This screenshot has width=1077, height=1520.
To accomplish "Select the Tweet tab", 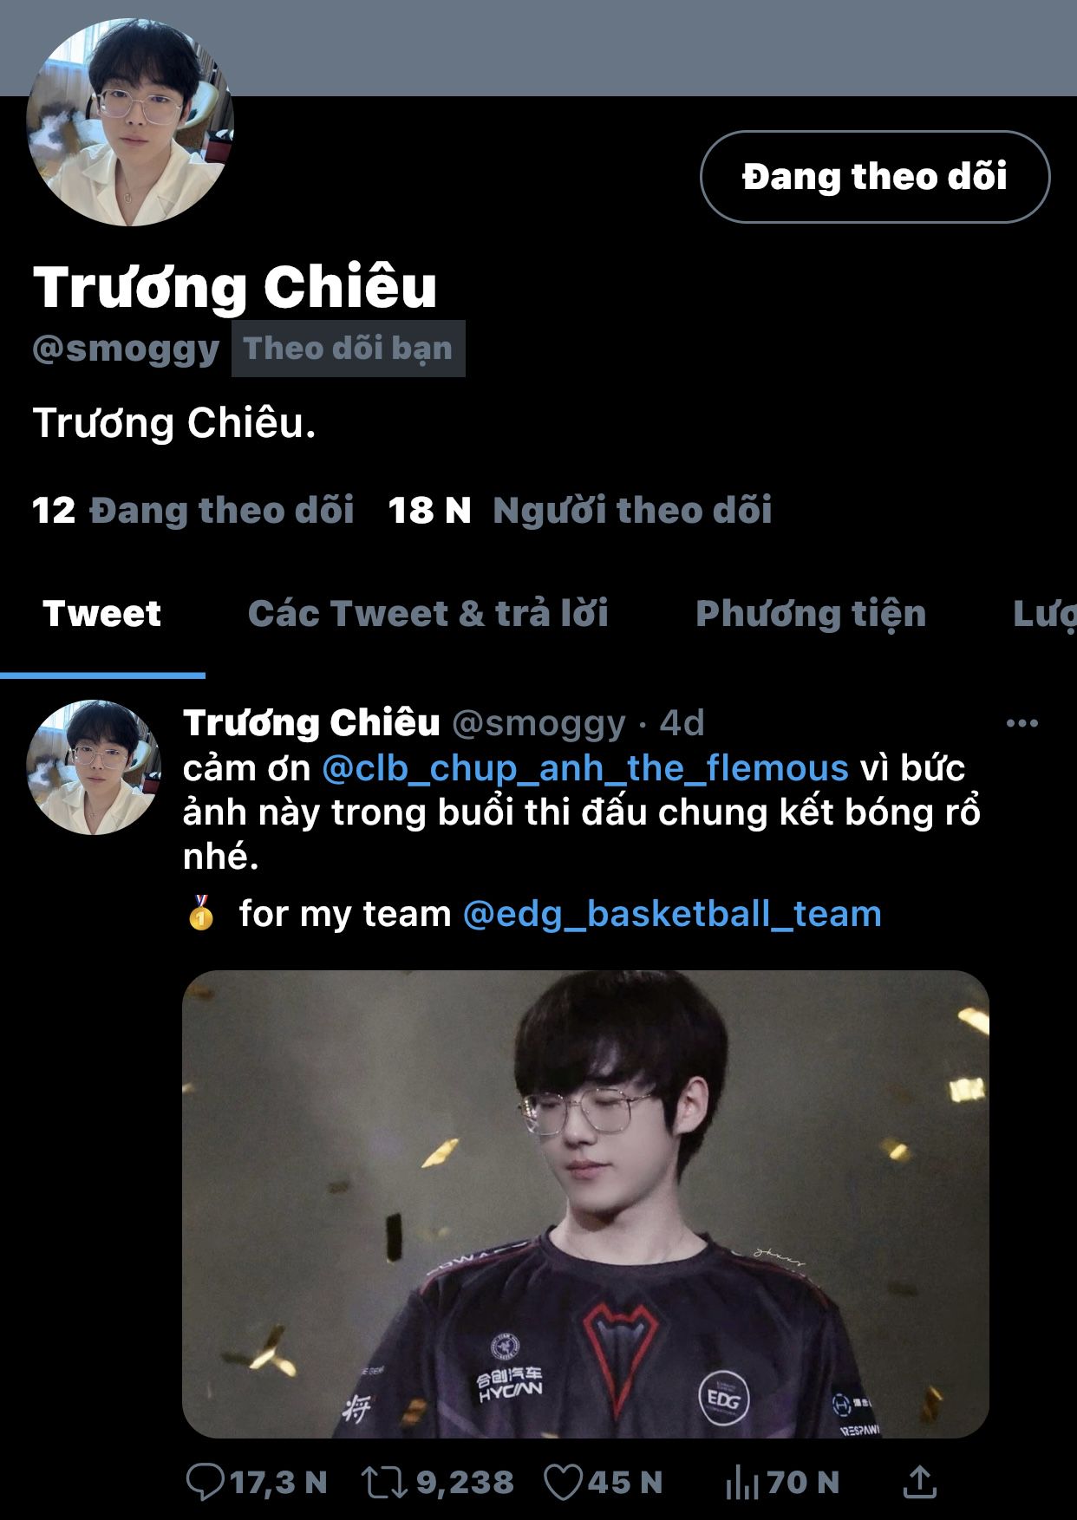I will click(102, 614).
